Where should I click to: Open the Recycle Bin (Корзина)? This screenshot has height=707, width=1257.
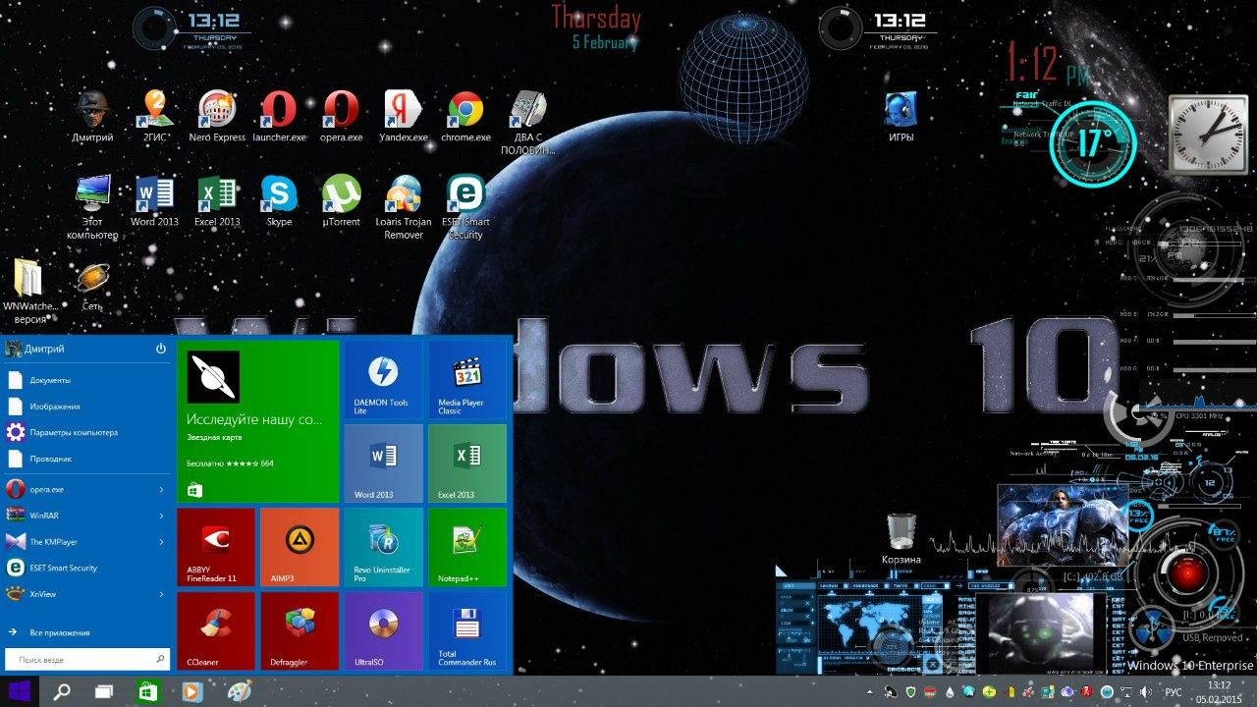pyautogui.click(x=901, y=536)
